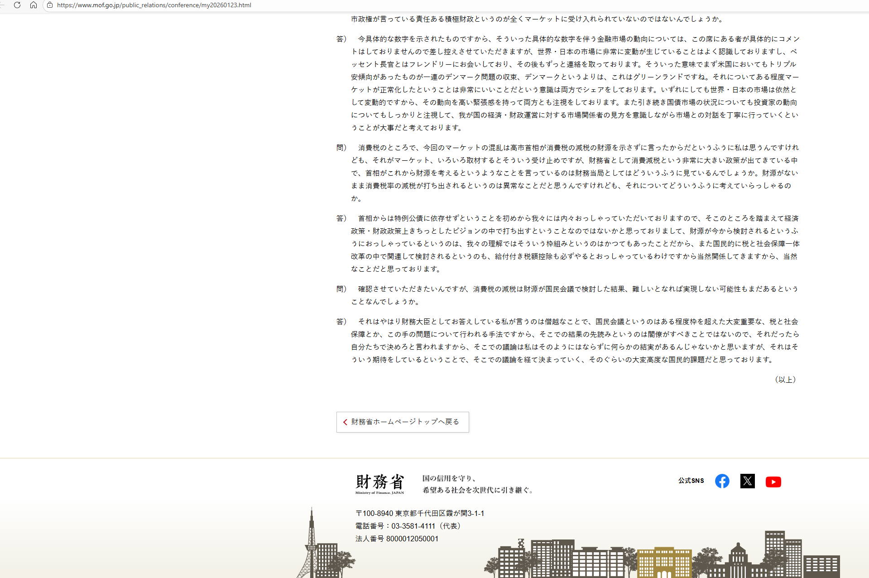Click the browser home icon

34,5
